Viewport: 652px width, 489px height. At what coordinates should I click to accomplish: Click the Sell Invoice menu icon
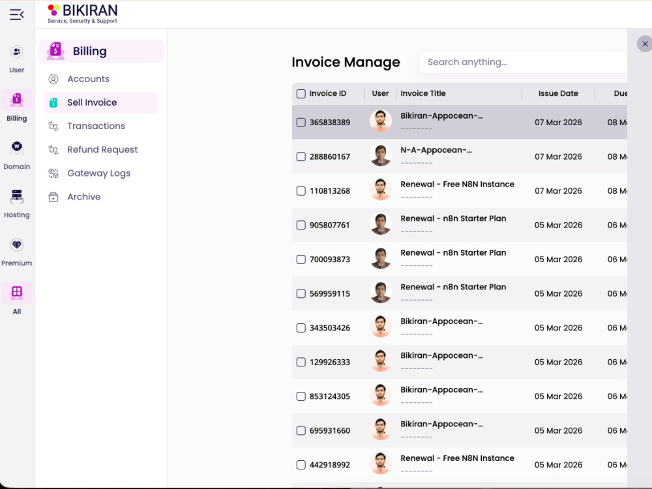53,103
